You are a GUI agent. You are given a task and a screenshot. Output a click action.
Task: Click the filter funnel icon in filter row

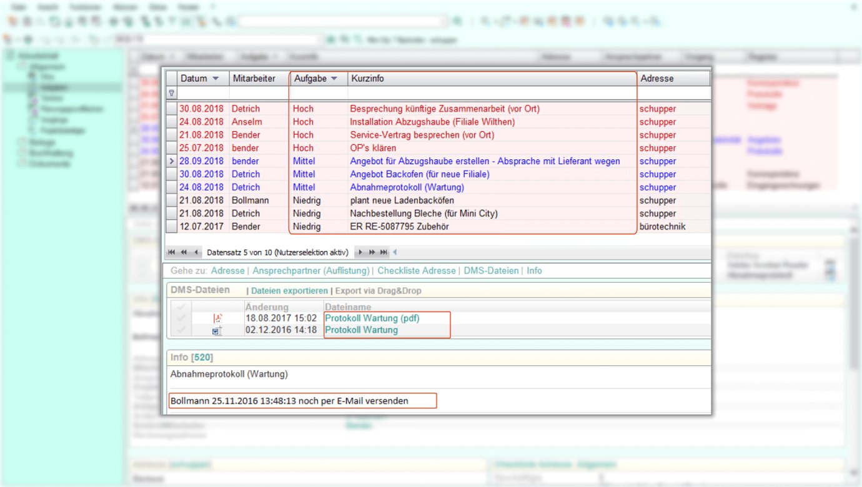tap(172, 93)
